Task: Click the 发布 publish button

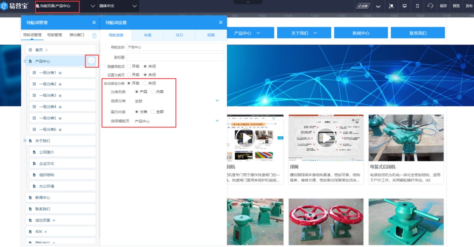Action: 468,6
